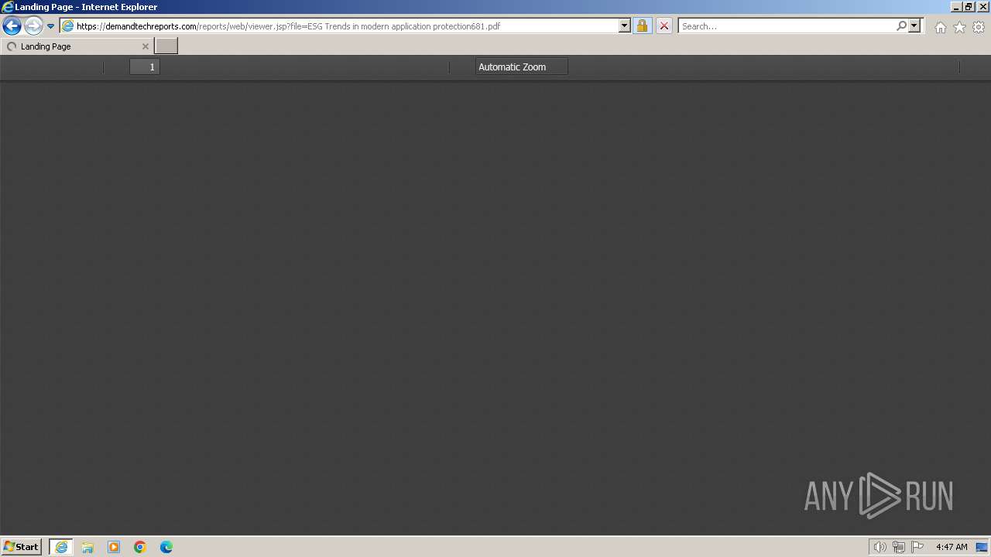Launch Google Chrome from taskbar

click(x=140, y=547)
